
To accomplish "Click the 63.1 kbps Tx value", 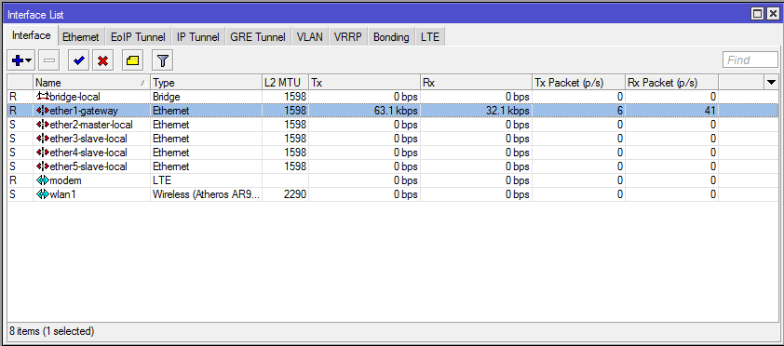I will pyautogui.click(x=396, y=111).
